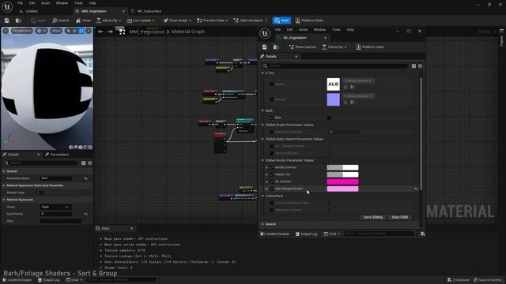Collapse the Global Vector Parameter Values section
Image resolution: width=506 pixels, height=284 pixels.
click(262, 160)
